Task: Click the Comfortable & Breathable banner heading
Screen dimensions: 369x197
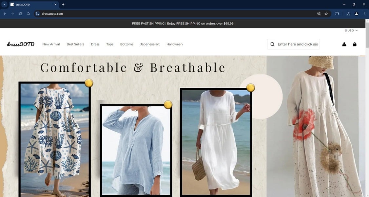Action: click(x=133, y=67)
